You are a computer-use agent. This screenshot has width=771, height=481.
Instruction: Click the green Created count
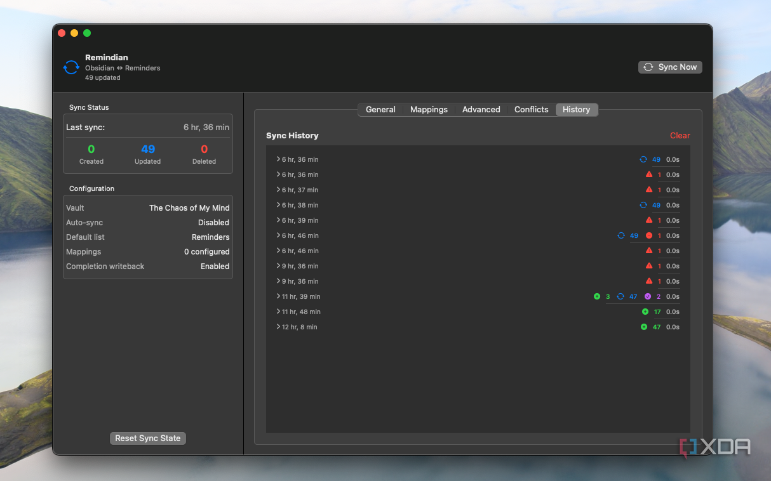tap(91, 149)
